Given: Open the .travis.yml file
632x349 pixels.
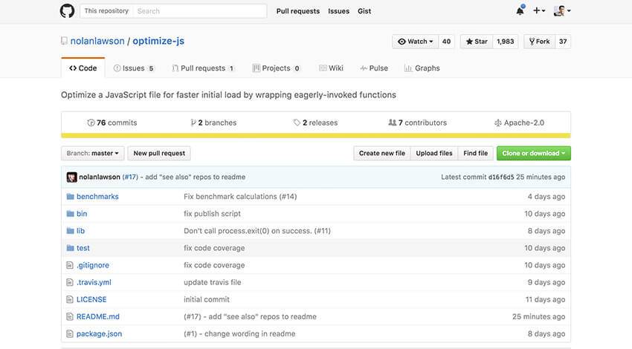Looking at the screenshot, I should click(x=94, y=283).
